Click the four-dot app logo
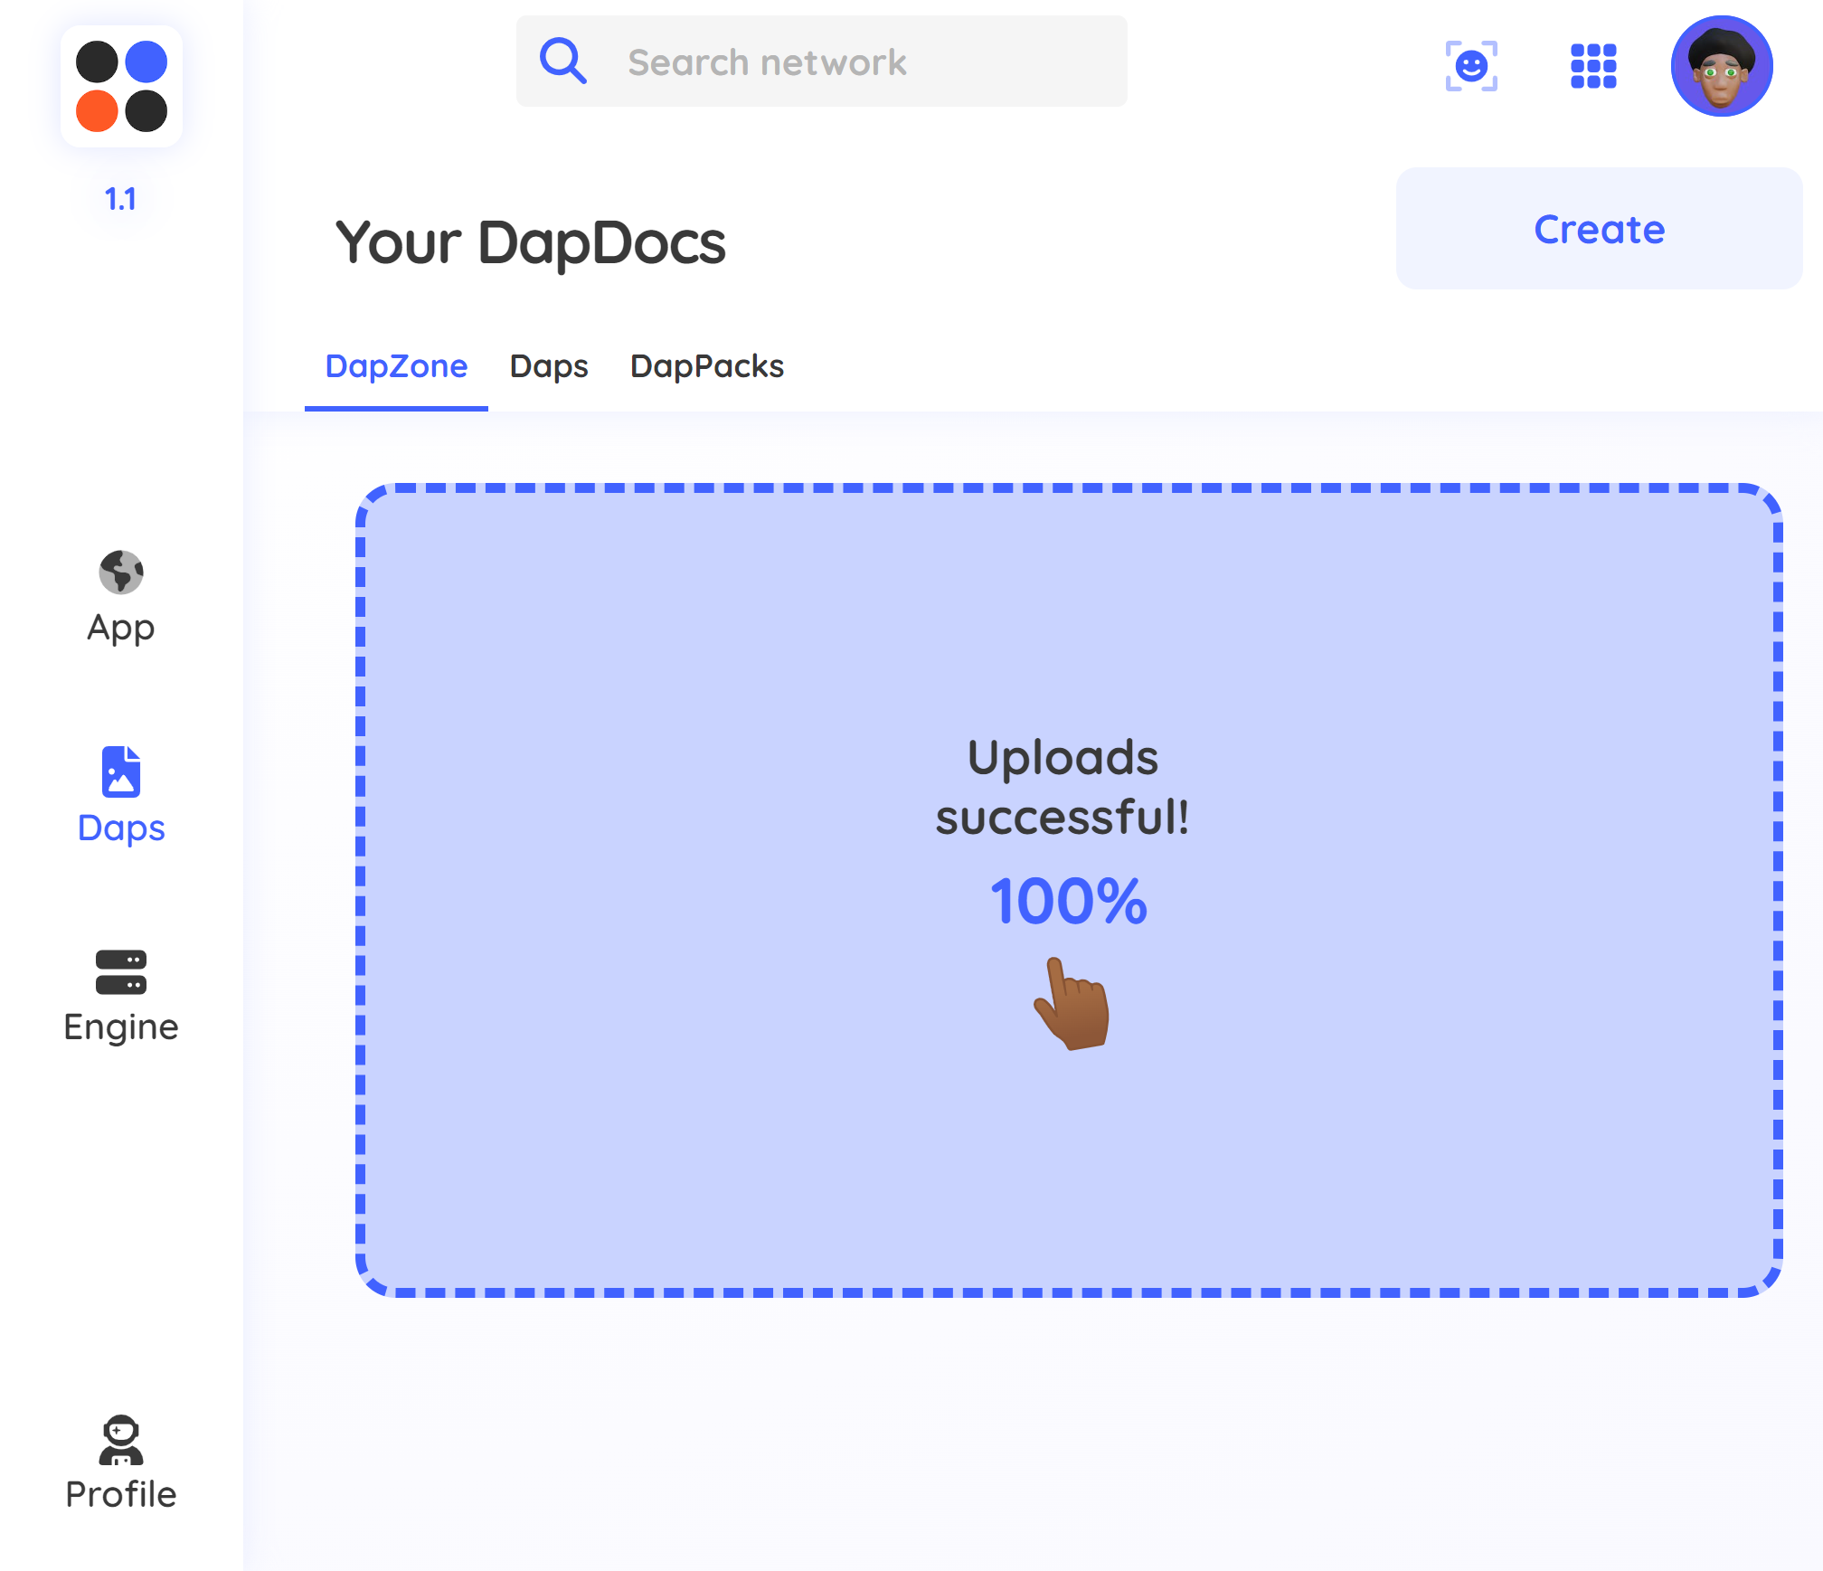1823x1571 pixels. pyautogui.click(x=121, y=87)
